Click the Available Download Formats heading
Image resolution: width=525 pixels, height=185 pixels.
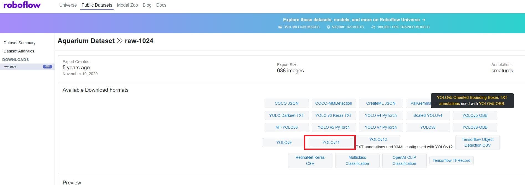click(96, 90)
